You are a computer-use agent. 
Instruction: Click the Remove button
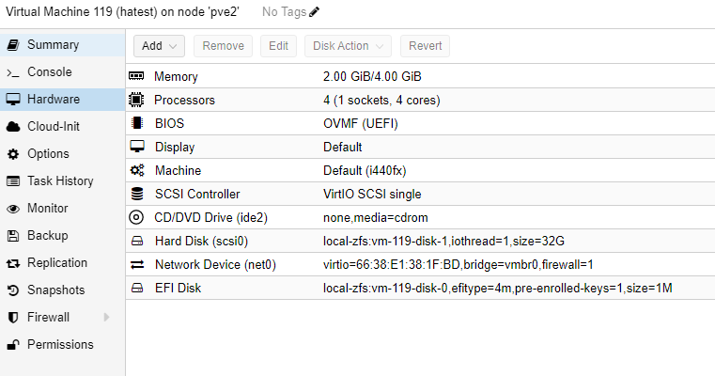[x=223, y=46]
